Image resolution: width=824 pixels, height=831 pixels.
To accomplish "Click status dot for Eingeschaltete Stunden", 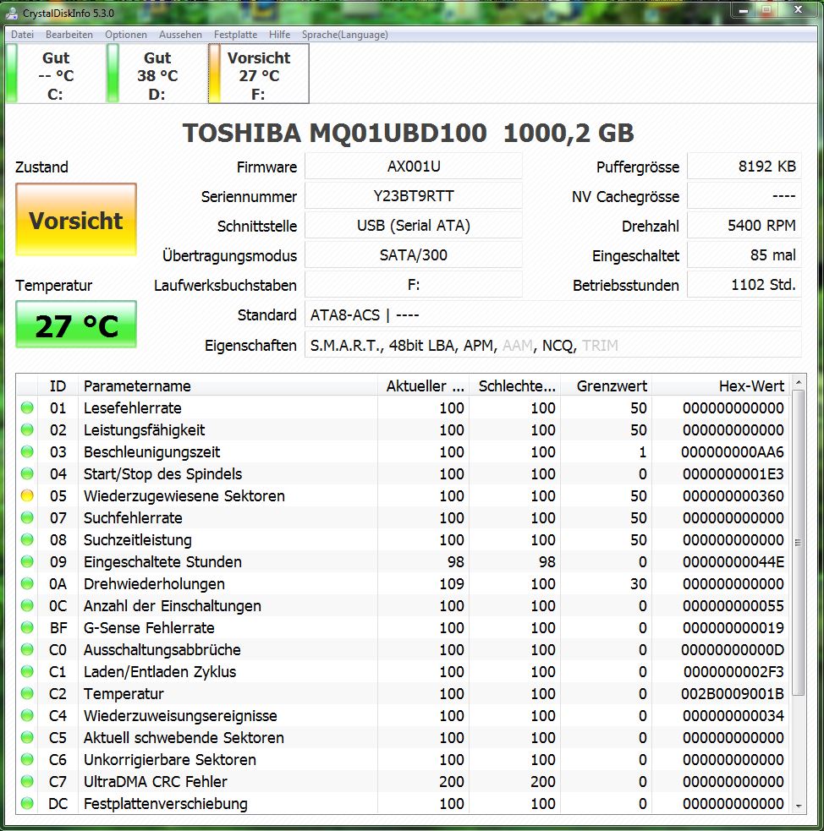I will pyautogui.click(x=27, y=561).
